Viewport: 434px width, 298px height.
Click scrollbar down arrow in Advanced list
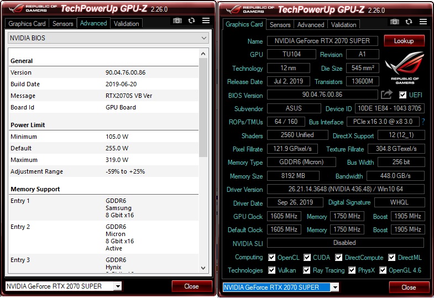203,268
